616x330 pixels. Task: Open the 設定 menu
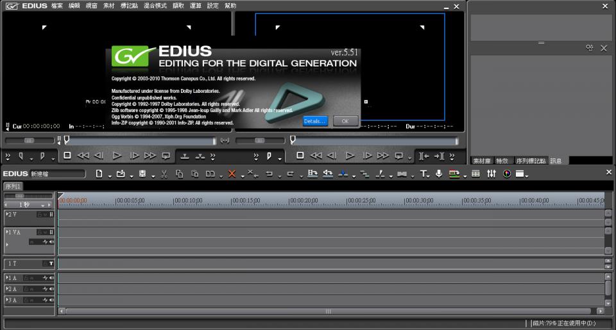[x=212, y=6]
